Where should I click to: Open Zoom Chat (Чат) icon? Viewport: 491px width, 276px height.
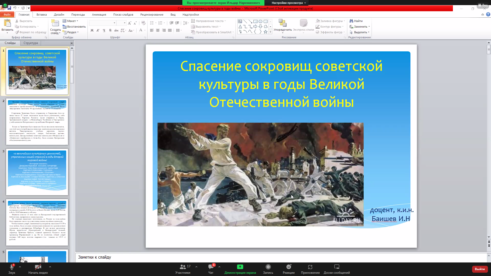[x=211, y=267]
